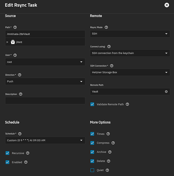Show help for Validate Remote Path

(128, 104)
